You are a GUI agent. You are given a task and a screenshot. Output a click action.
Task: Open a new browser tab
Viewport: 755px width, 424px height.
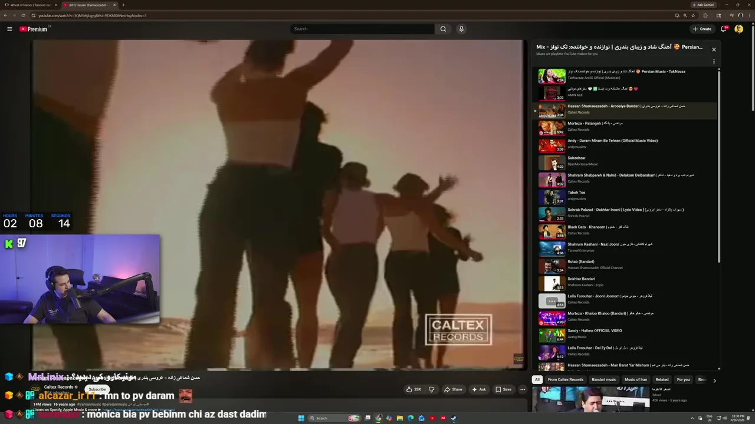[123, 5]
